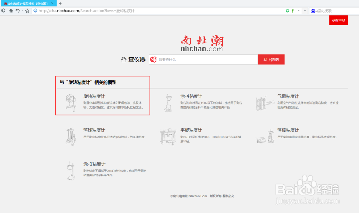Click the 平板粘度计 instrument thumbnail
359x213 pixels.
168,137
